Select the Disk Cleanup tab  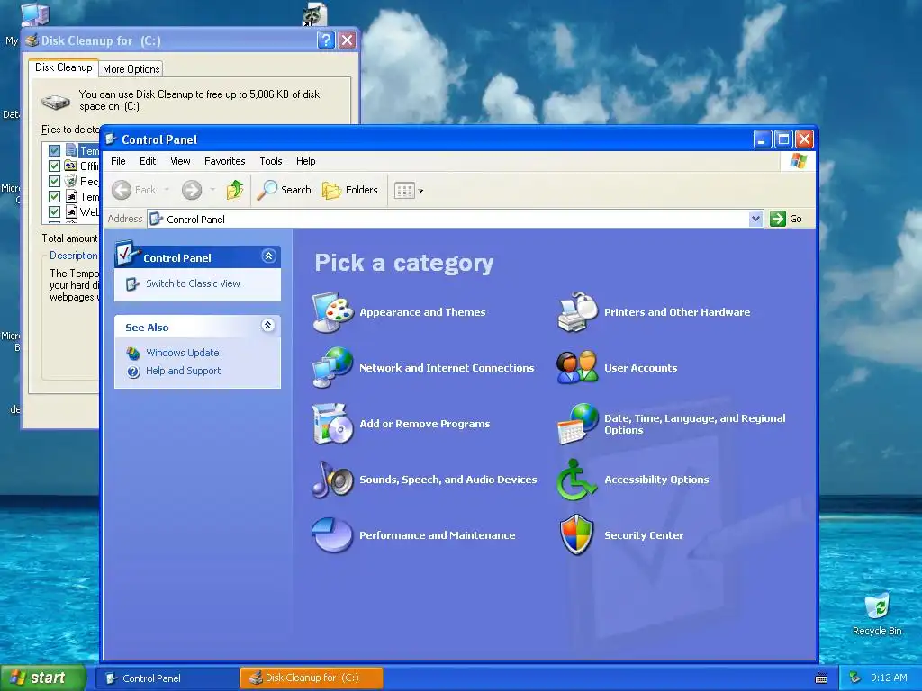64,67
